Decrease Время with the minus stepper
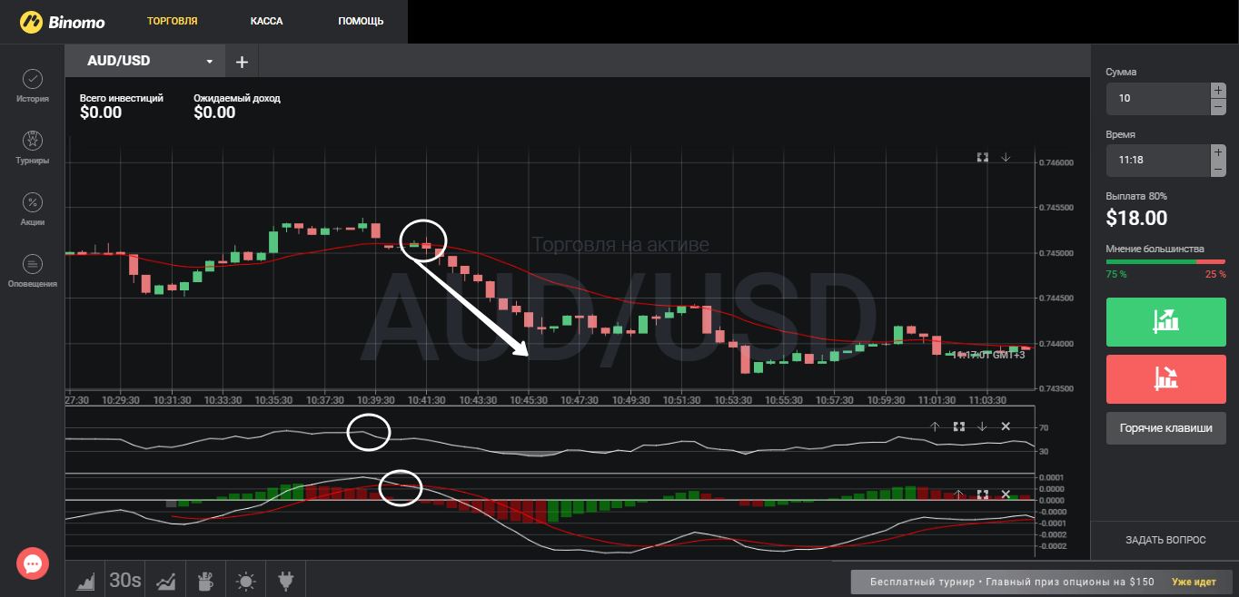Viewport: 1239px width, 597px height. (1218, 168)
